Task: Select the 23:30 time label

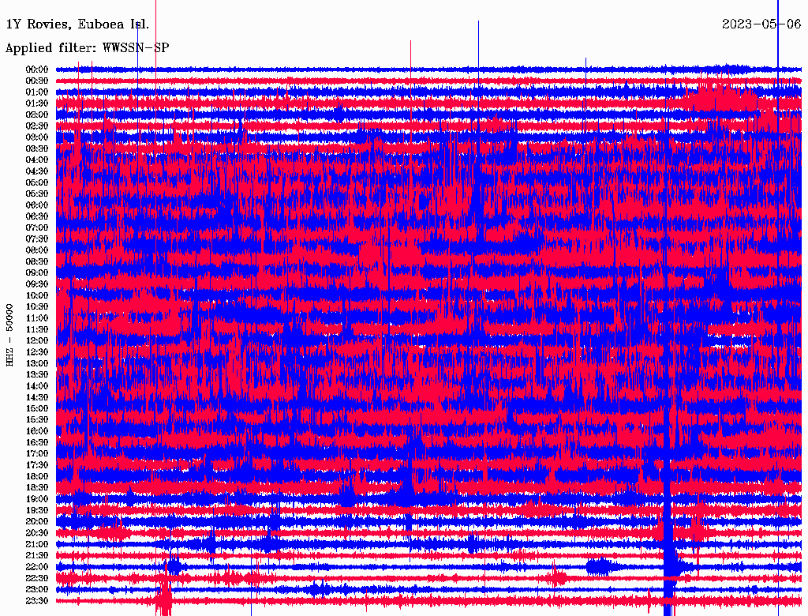Action: [37, 600]
